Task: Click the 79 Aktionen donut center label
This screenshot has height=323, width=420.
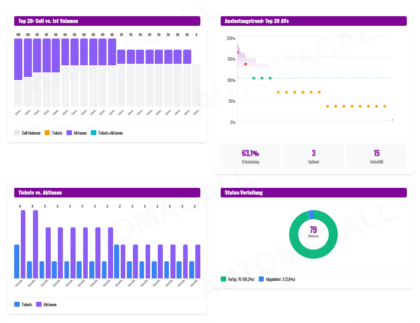Action: 313,232
